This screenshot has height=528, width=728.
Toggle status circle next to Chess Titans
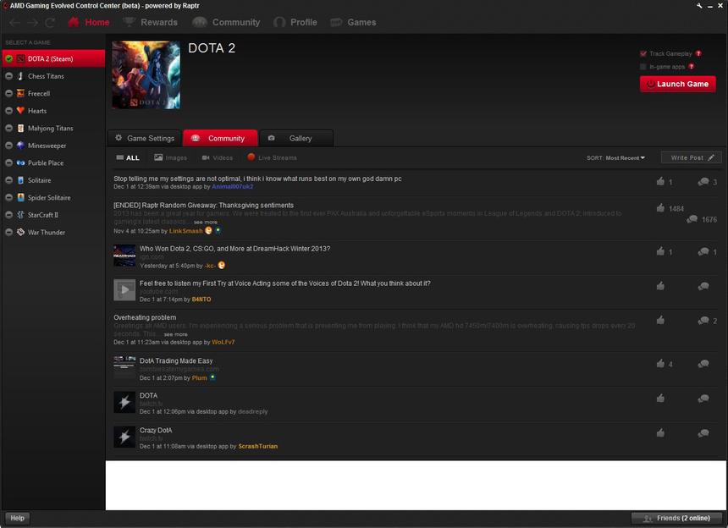click(x=8, y=76)
